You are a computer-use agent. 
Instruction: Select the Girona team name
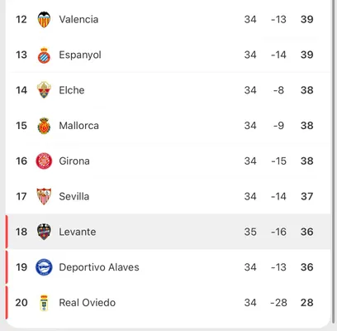click(74, 161)
